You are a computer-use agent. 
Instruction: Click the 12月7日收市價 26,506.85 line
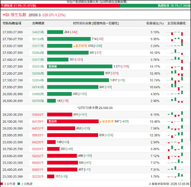pos(95,108)
